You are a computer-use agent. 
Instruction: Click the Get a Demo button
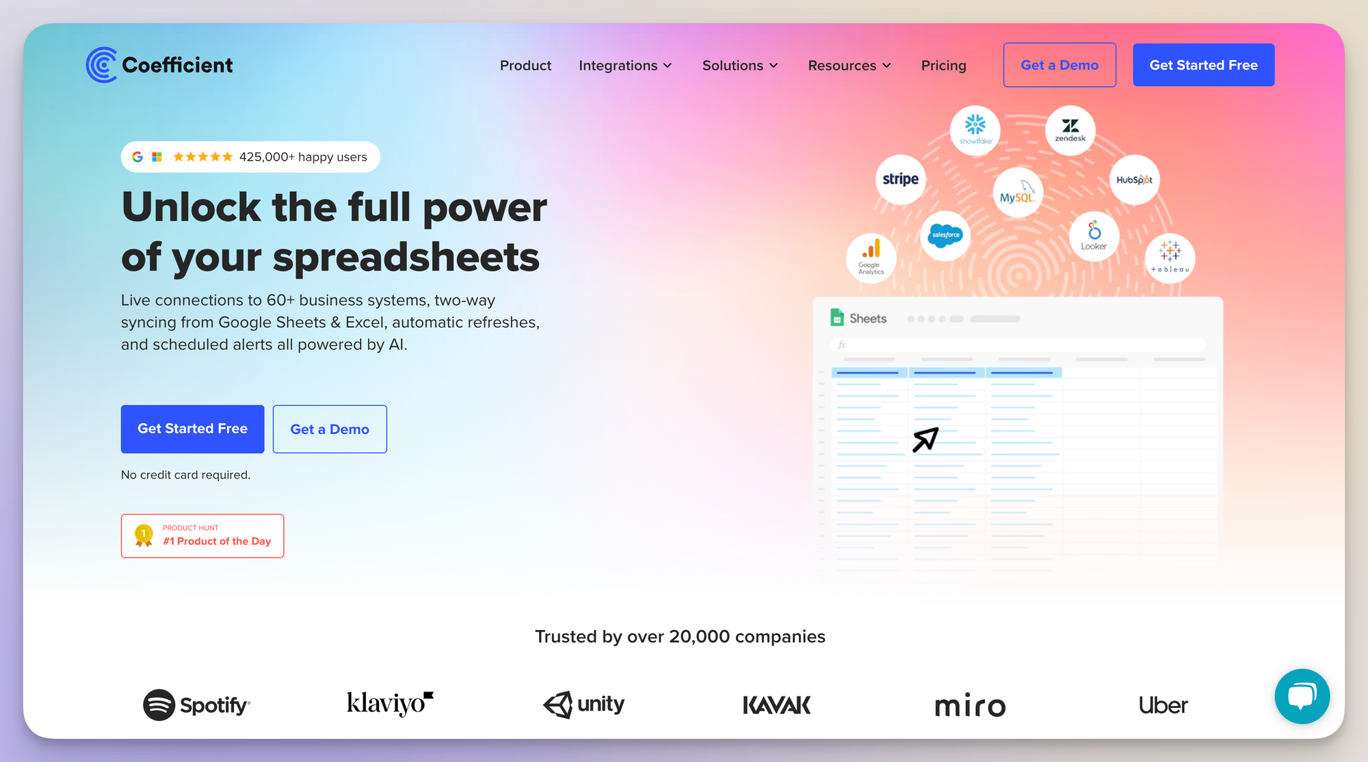coord(1059,65)
